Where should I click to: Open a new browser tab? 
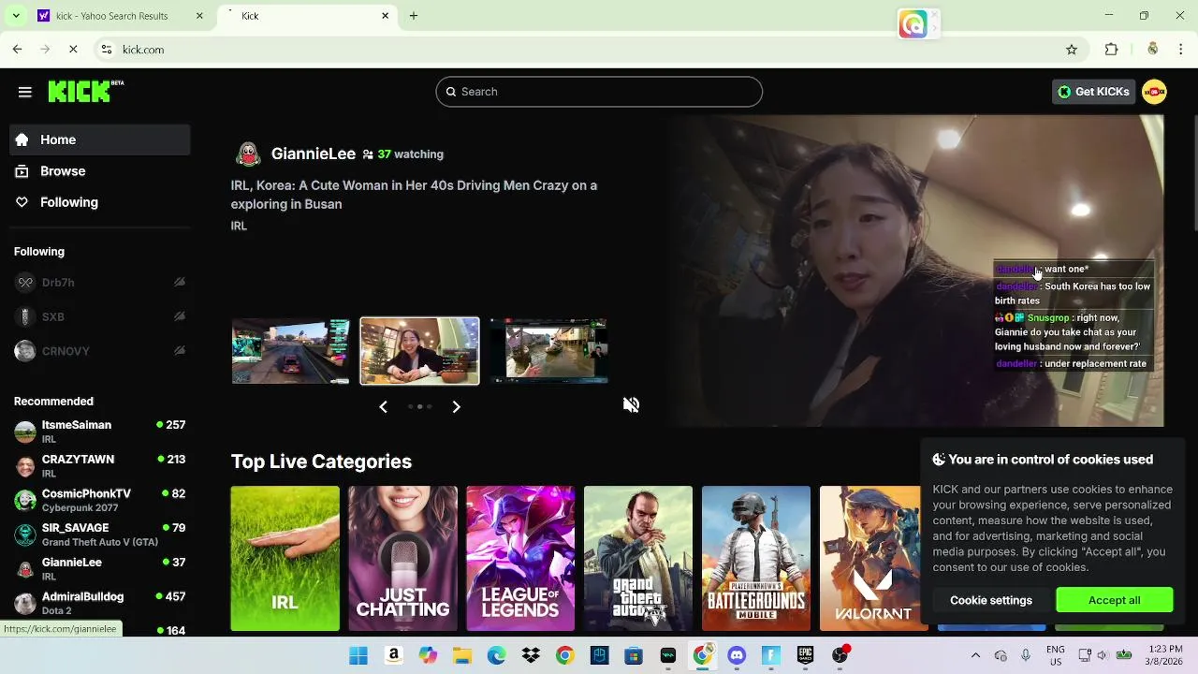(414, 16)
